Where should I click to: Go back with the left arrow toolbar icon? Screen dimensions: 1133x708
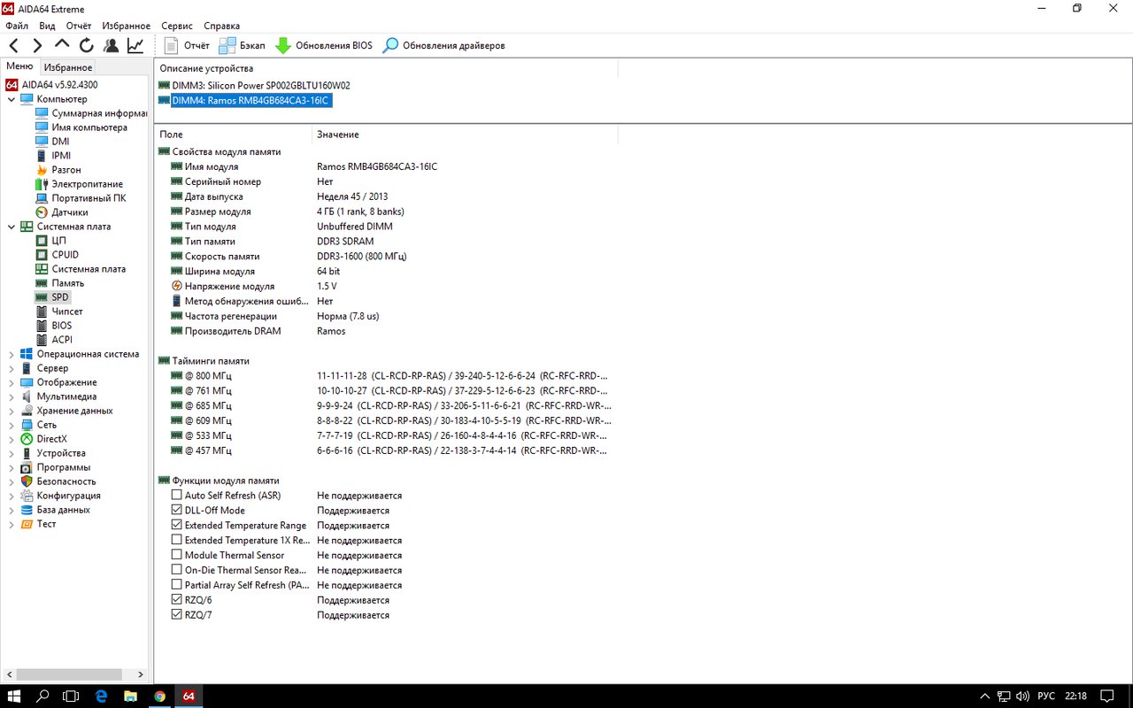pos(14,45)
